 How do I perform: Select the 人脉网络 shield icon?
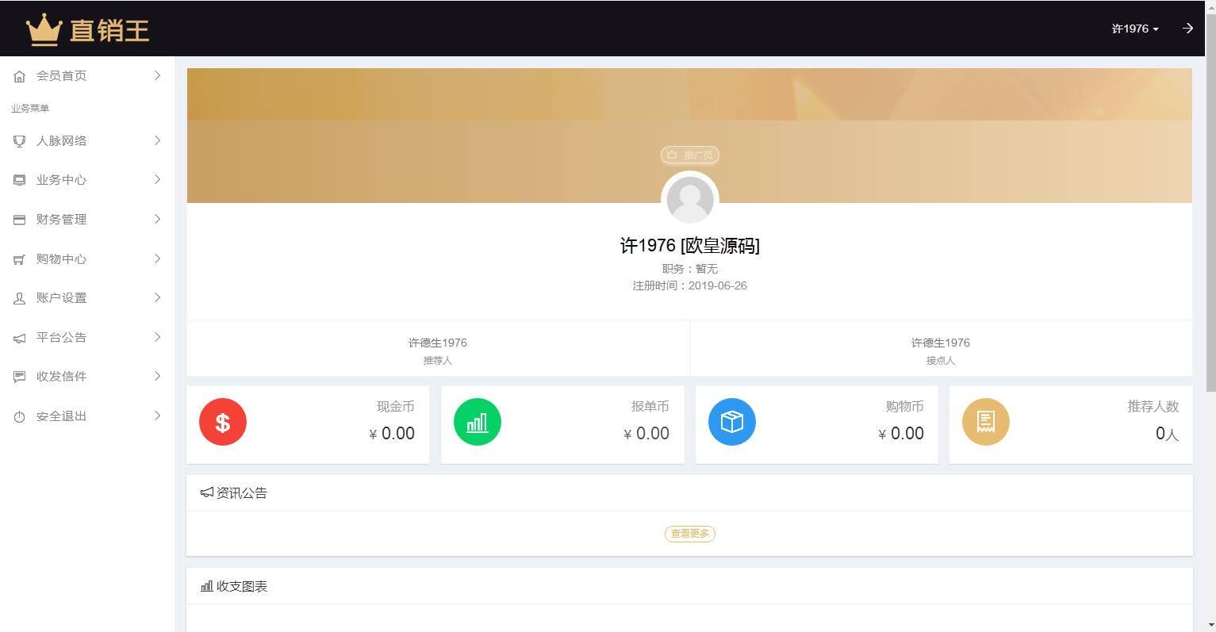point(19,140)
